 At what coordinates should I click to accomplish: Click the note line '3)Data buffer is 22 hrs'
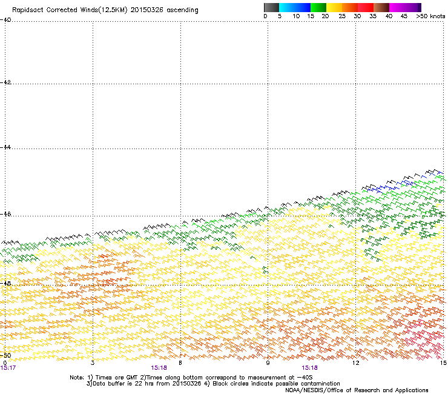(213, 384)
